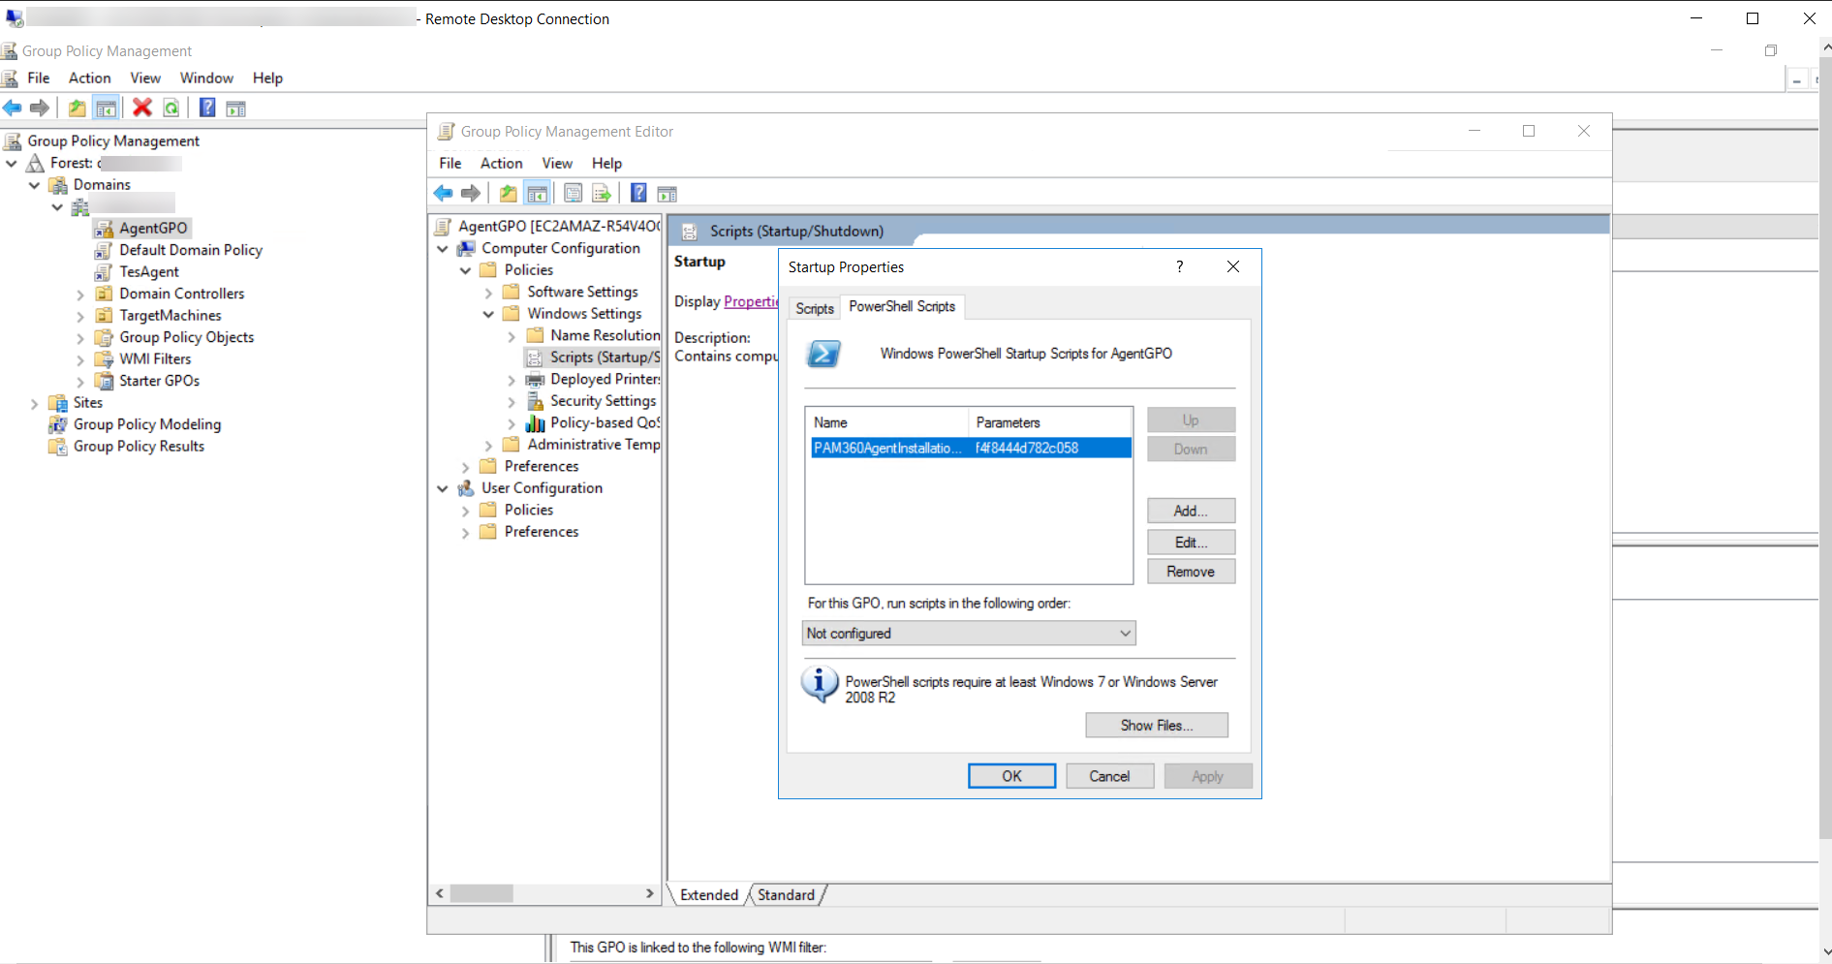Select the PAM360AgentInstallatio... script row

pyautogui.click(x=971, y=448)
